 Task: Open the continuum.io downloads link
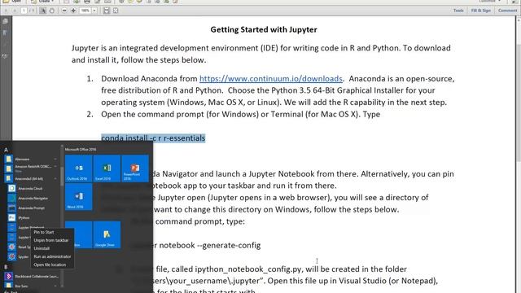pos(271,79)
